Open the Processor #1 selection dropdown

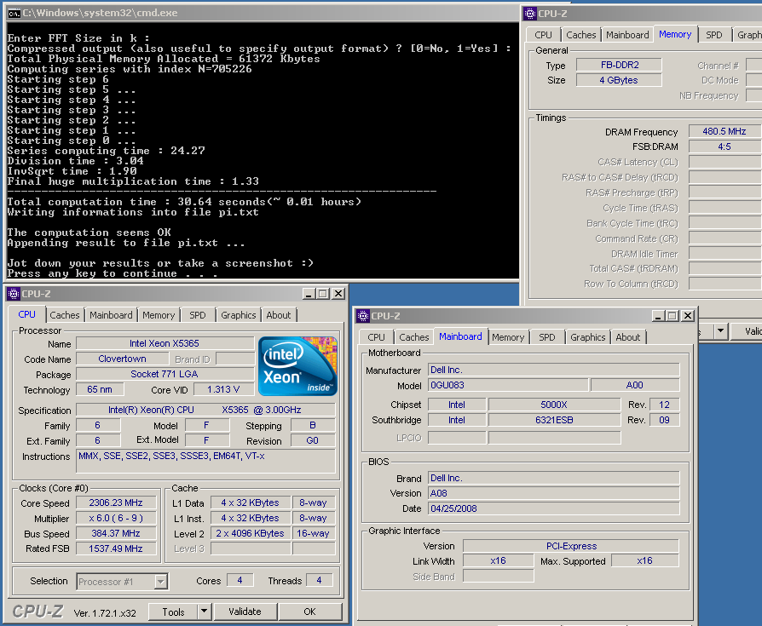pyautogui.click(x=161, y=582)
